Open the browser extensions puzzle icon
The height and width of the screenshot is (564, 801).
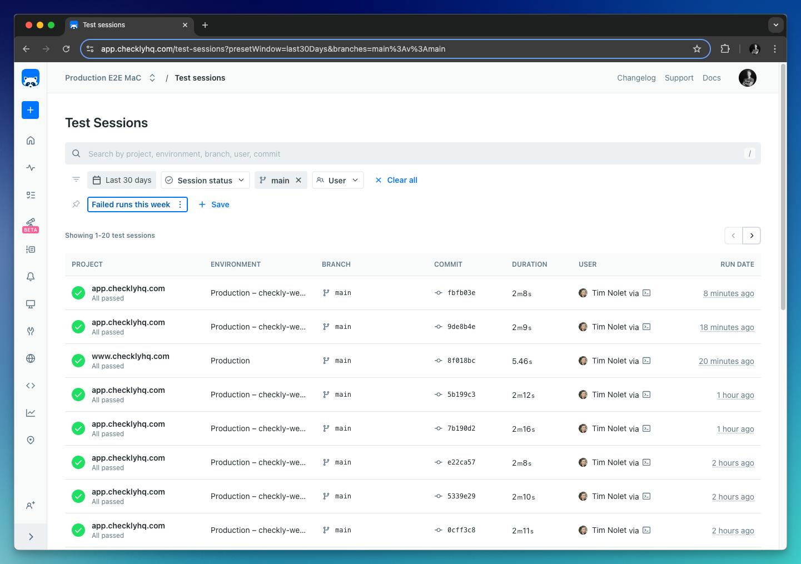[725, 49]
